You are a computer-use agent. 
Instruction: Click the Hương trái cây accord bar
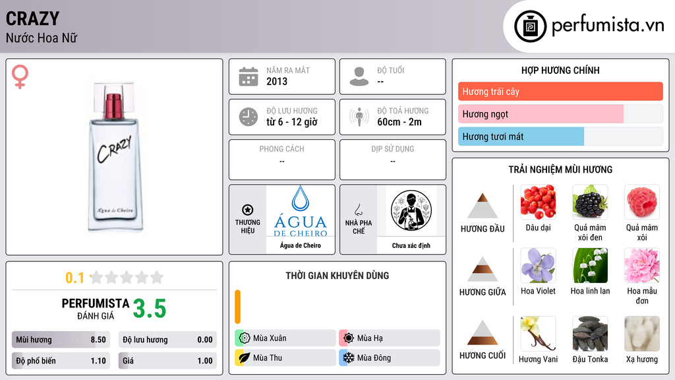point(560,91)
